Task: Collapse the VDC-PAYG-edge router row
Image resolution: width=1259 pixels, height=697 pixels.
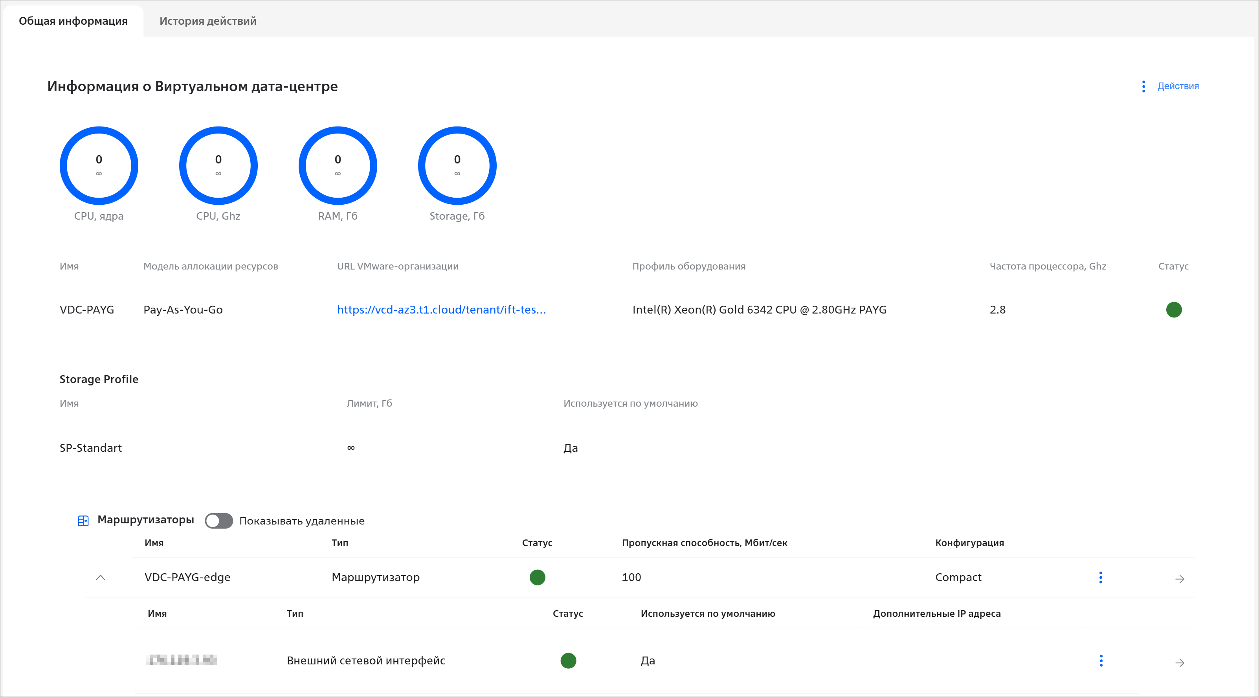Action: (100, 578)
